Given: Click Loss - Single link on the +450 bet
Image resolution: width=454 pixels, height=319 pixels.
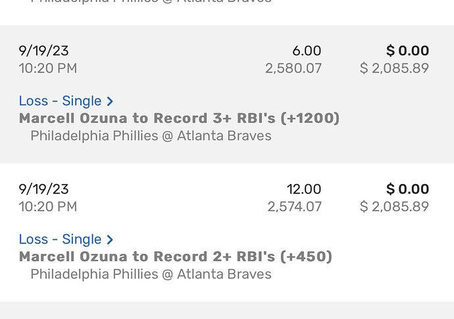Looking at the screenshot, I should 61,239.
